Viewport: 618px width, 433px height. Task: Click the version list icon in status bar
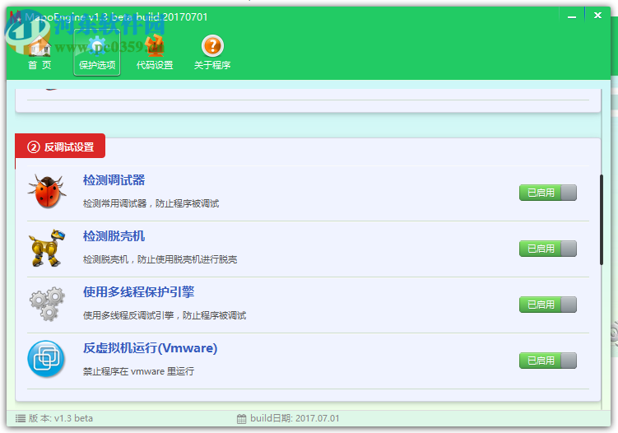click(21, 418)
